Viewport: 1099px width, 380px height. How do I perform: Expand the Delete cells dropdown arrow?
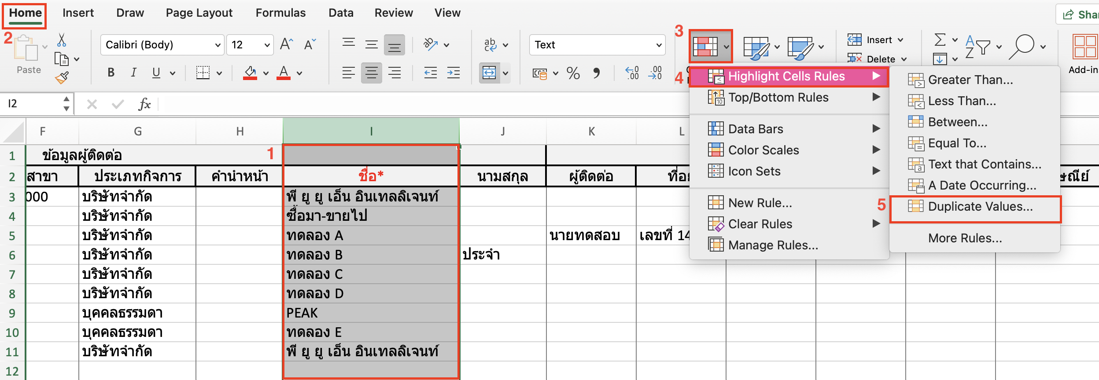point(904,59)
